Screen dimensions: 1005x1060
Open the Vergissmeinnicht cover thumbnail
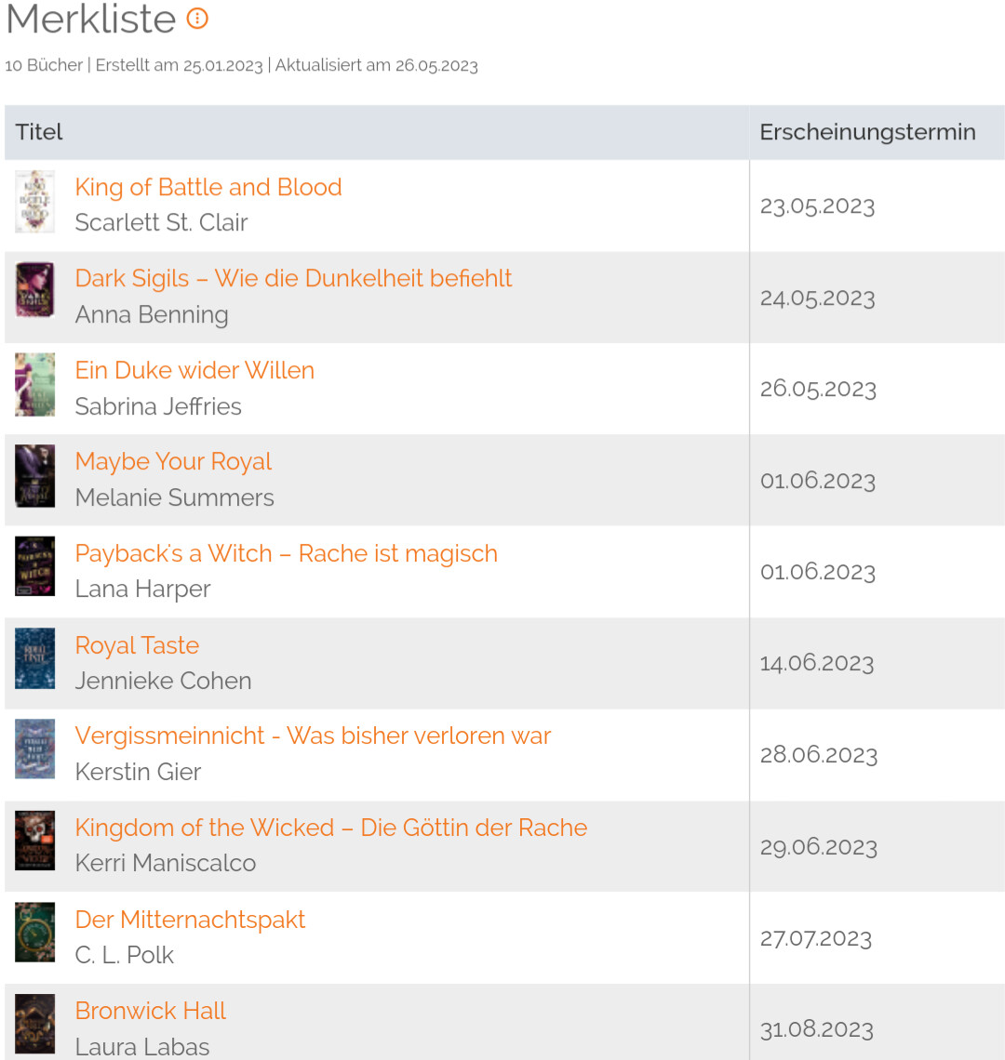(x=34, y=749)
